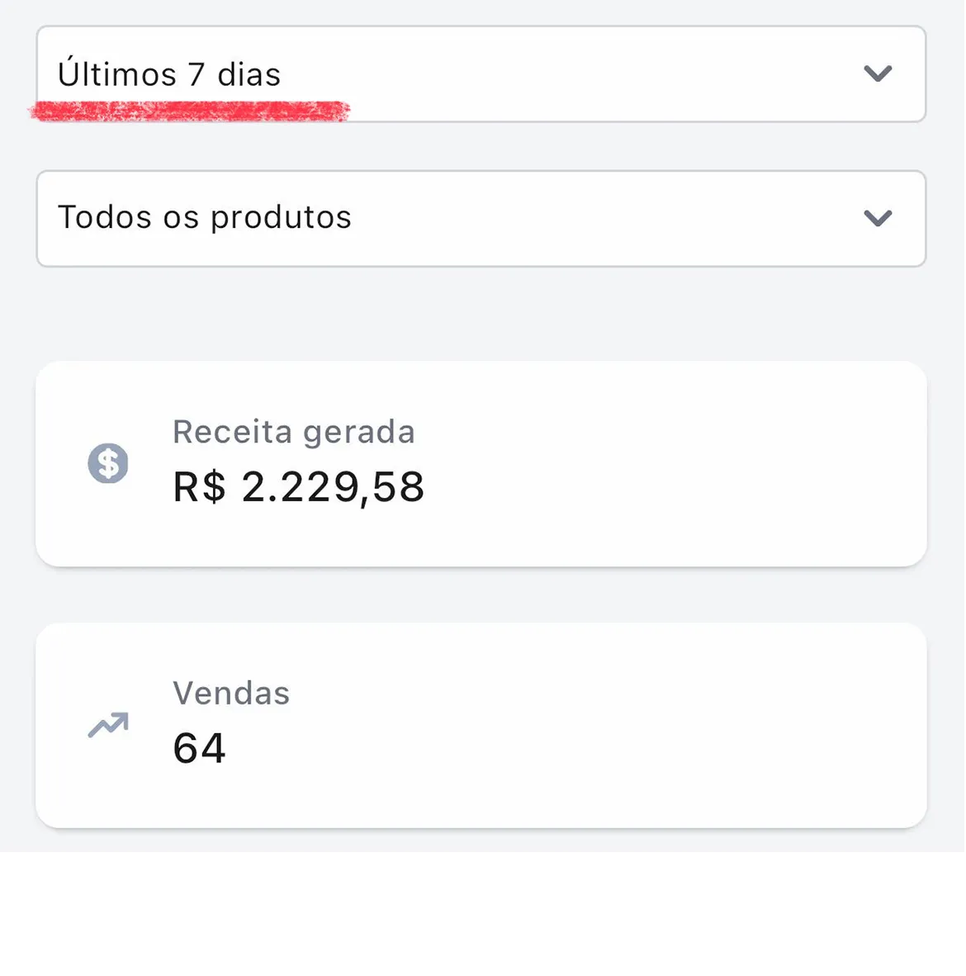Viewport: 966px width, 976px height.
Task: Click the Vendas label
Action: pos(231,694)
